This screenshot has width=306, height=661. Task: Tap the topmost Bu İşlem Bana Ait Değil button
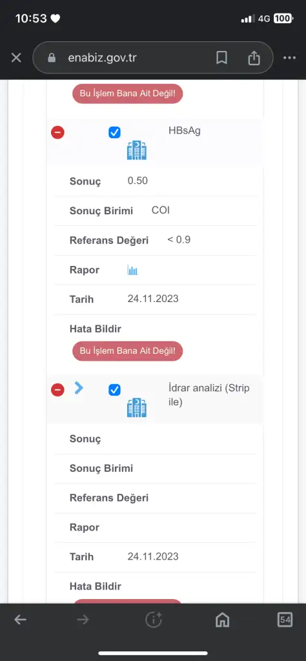128,94
